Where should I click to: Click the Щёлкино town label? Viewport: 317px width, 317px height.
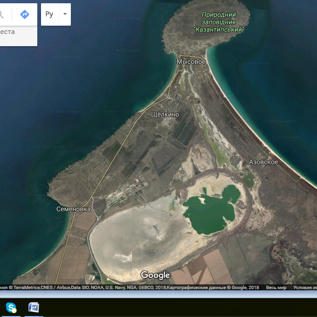coord(165,114)
